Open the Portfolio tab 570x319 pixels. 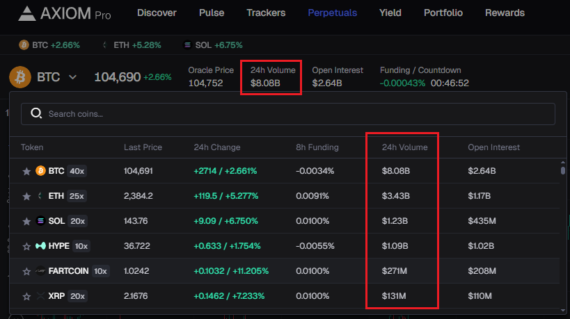(443, 13)
